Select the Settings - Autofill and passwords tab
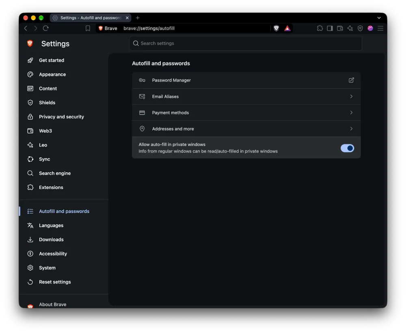Screen dimensions: 406x333 (x=91, y=17)
